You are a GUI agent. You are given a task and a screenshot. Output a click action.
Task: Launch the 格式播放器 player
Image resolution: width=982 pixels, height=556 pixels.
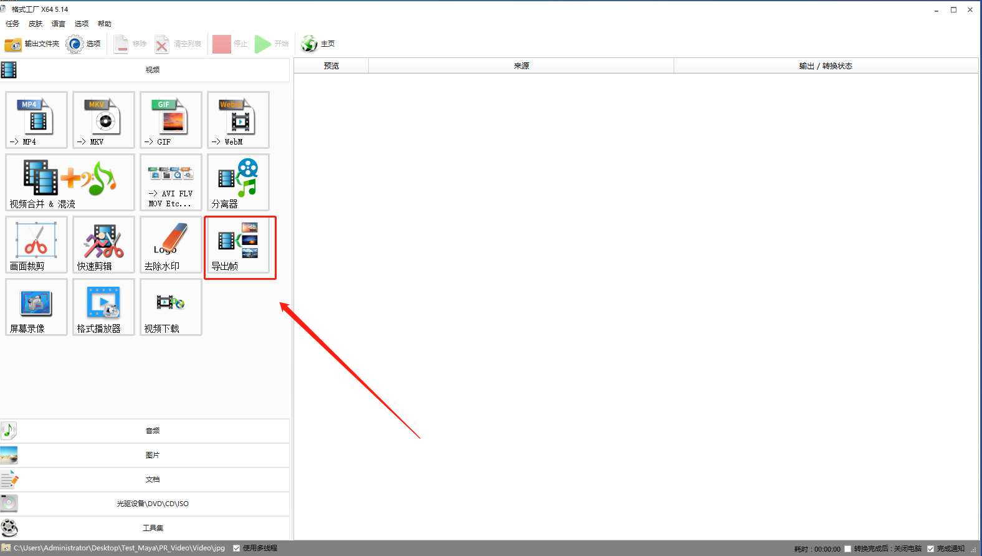pyautogui.click(x=103, y=307)
